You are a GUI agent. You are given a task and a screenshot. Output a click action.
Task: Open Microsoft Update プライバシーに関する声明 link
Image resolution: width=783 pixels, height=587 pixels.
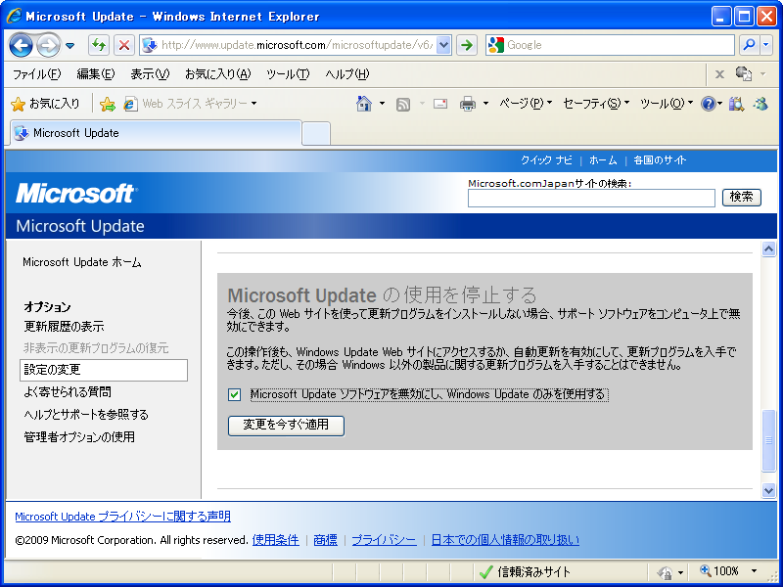click(123, 517)
